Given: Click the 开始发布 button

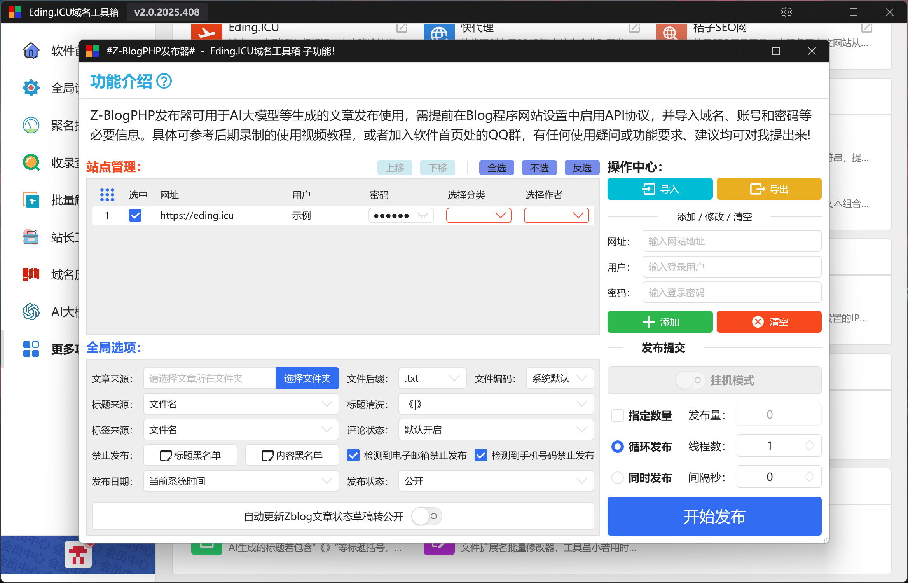Looking at the screenshot, I should 714,516.
